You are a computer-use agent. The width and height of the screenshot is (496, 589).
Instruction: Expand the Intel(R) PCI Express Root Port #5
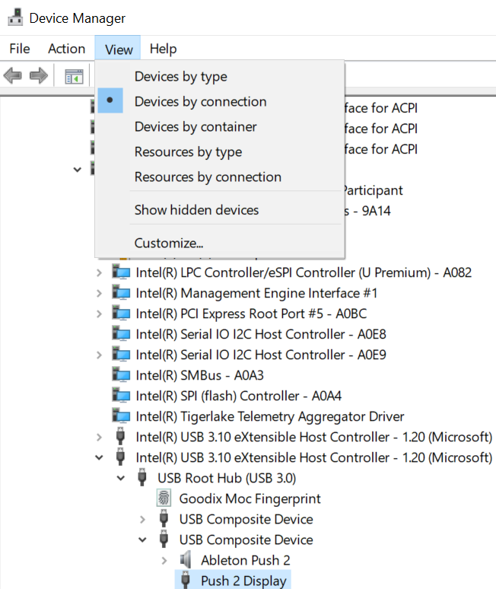coord(99,314)
